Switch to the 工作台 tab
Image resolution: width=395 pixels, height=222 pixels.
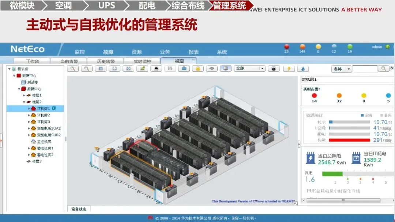point(32,61)
